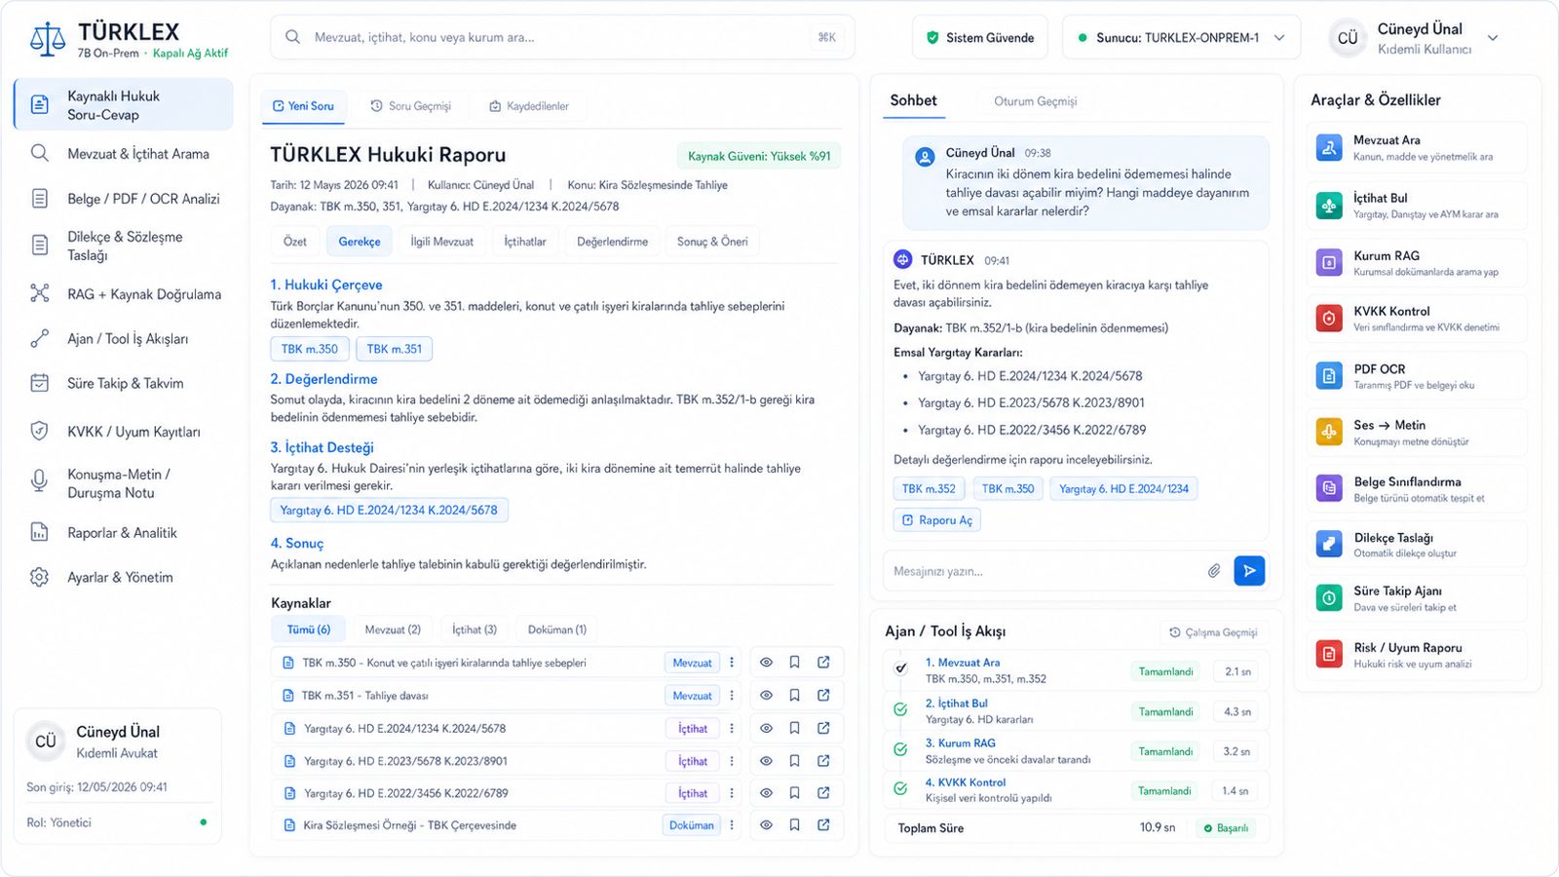The height and width of the screenshot is (877, 1559).
Task: Preview Yargıtay E.2024/1234 source
Action: [x=767, y=728]
